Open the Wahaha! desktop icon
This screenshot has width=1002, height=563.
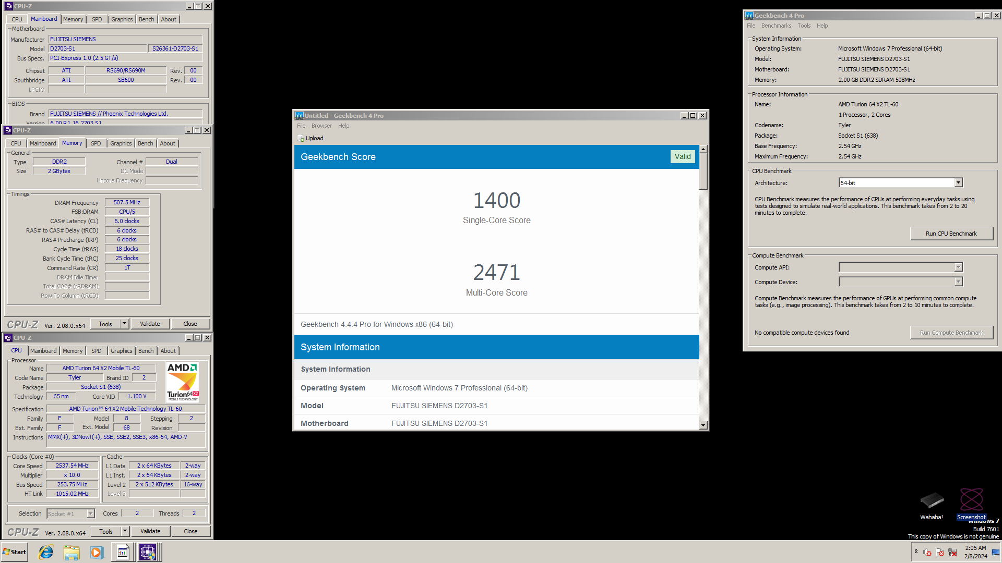click(932, 506)
